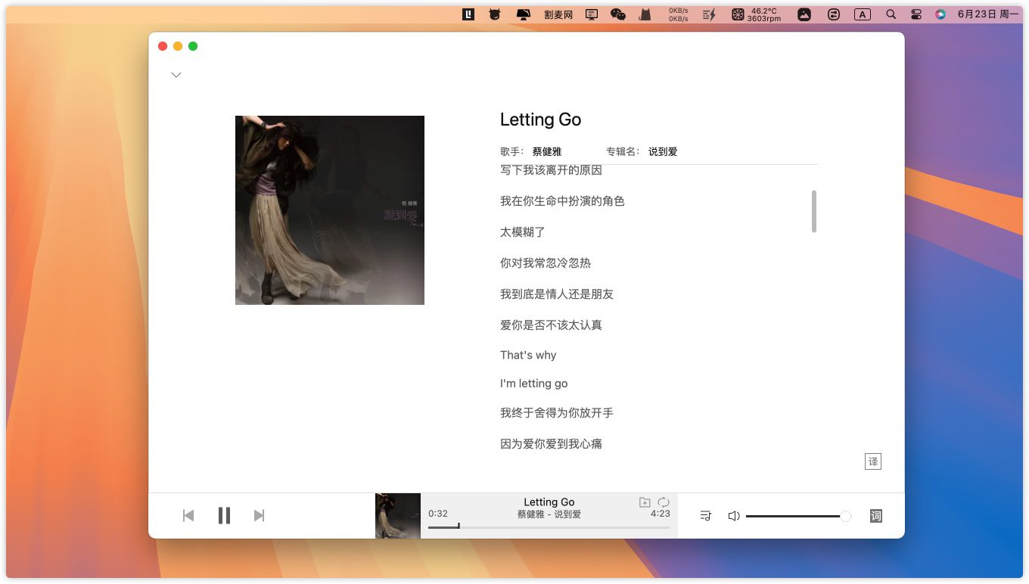Viewport: 1029px width, 584px height.
Task: Open Spotlight search in the menu bar
Action: (891, 14)
